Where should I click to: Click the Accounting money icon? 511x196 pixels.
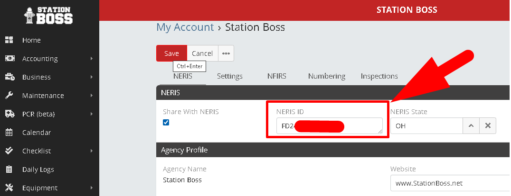9,59
